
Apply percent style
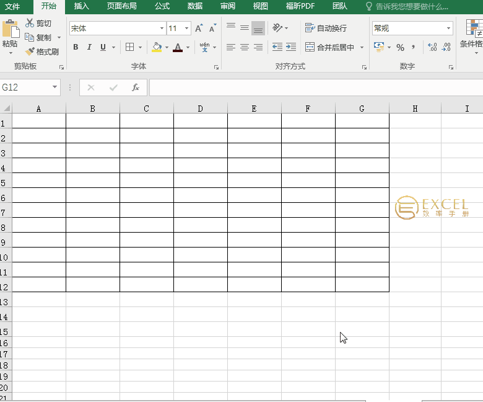coord(400,48)
